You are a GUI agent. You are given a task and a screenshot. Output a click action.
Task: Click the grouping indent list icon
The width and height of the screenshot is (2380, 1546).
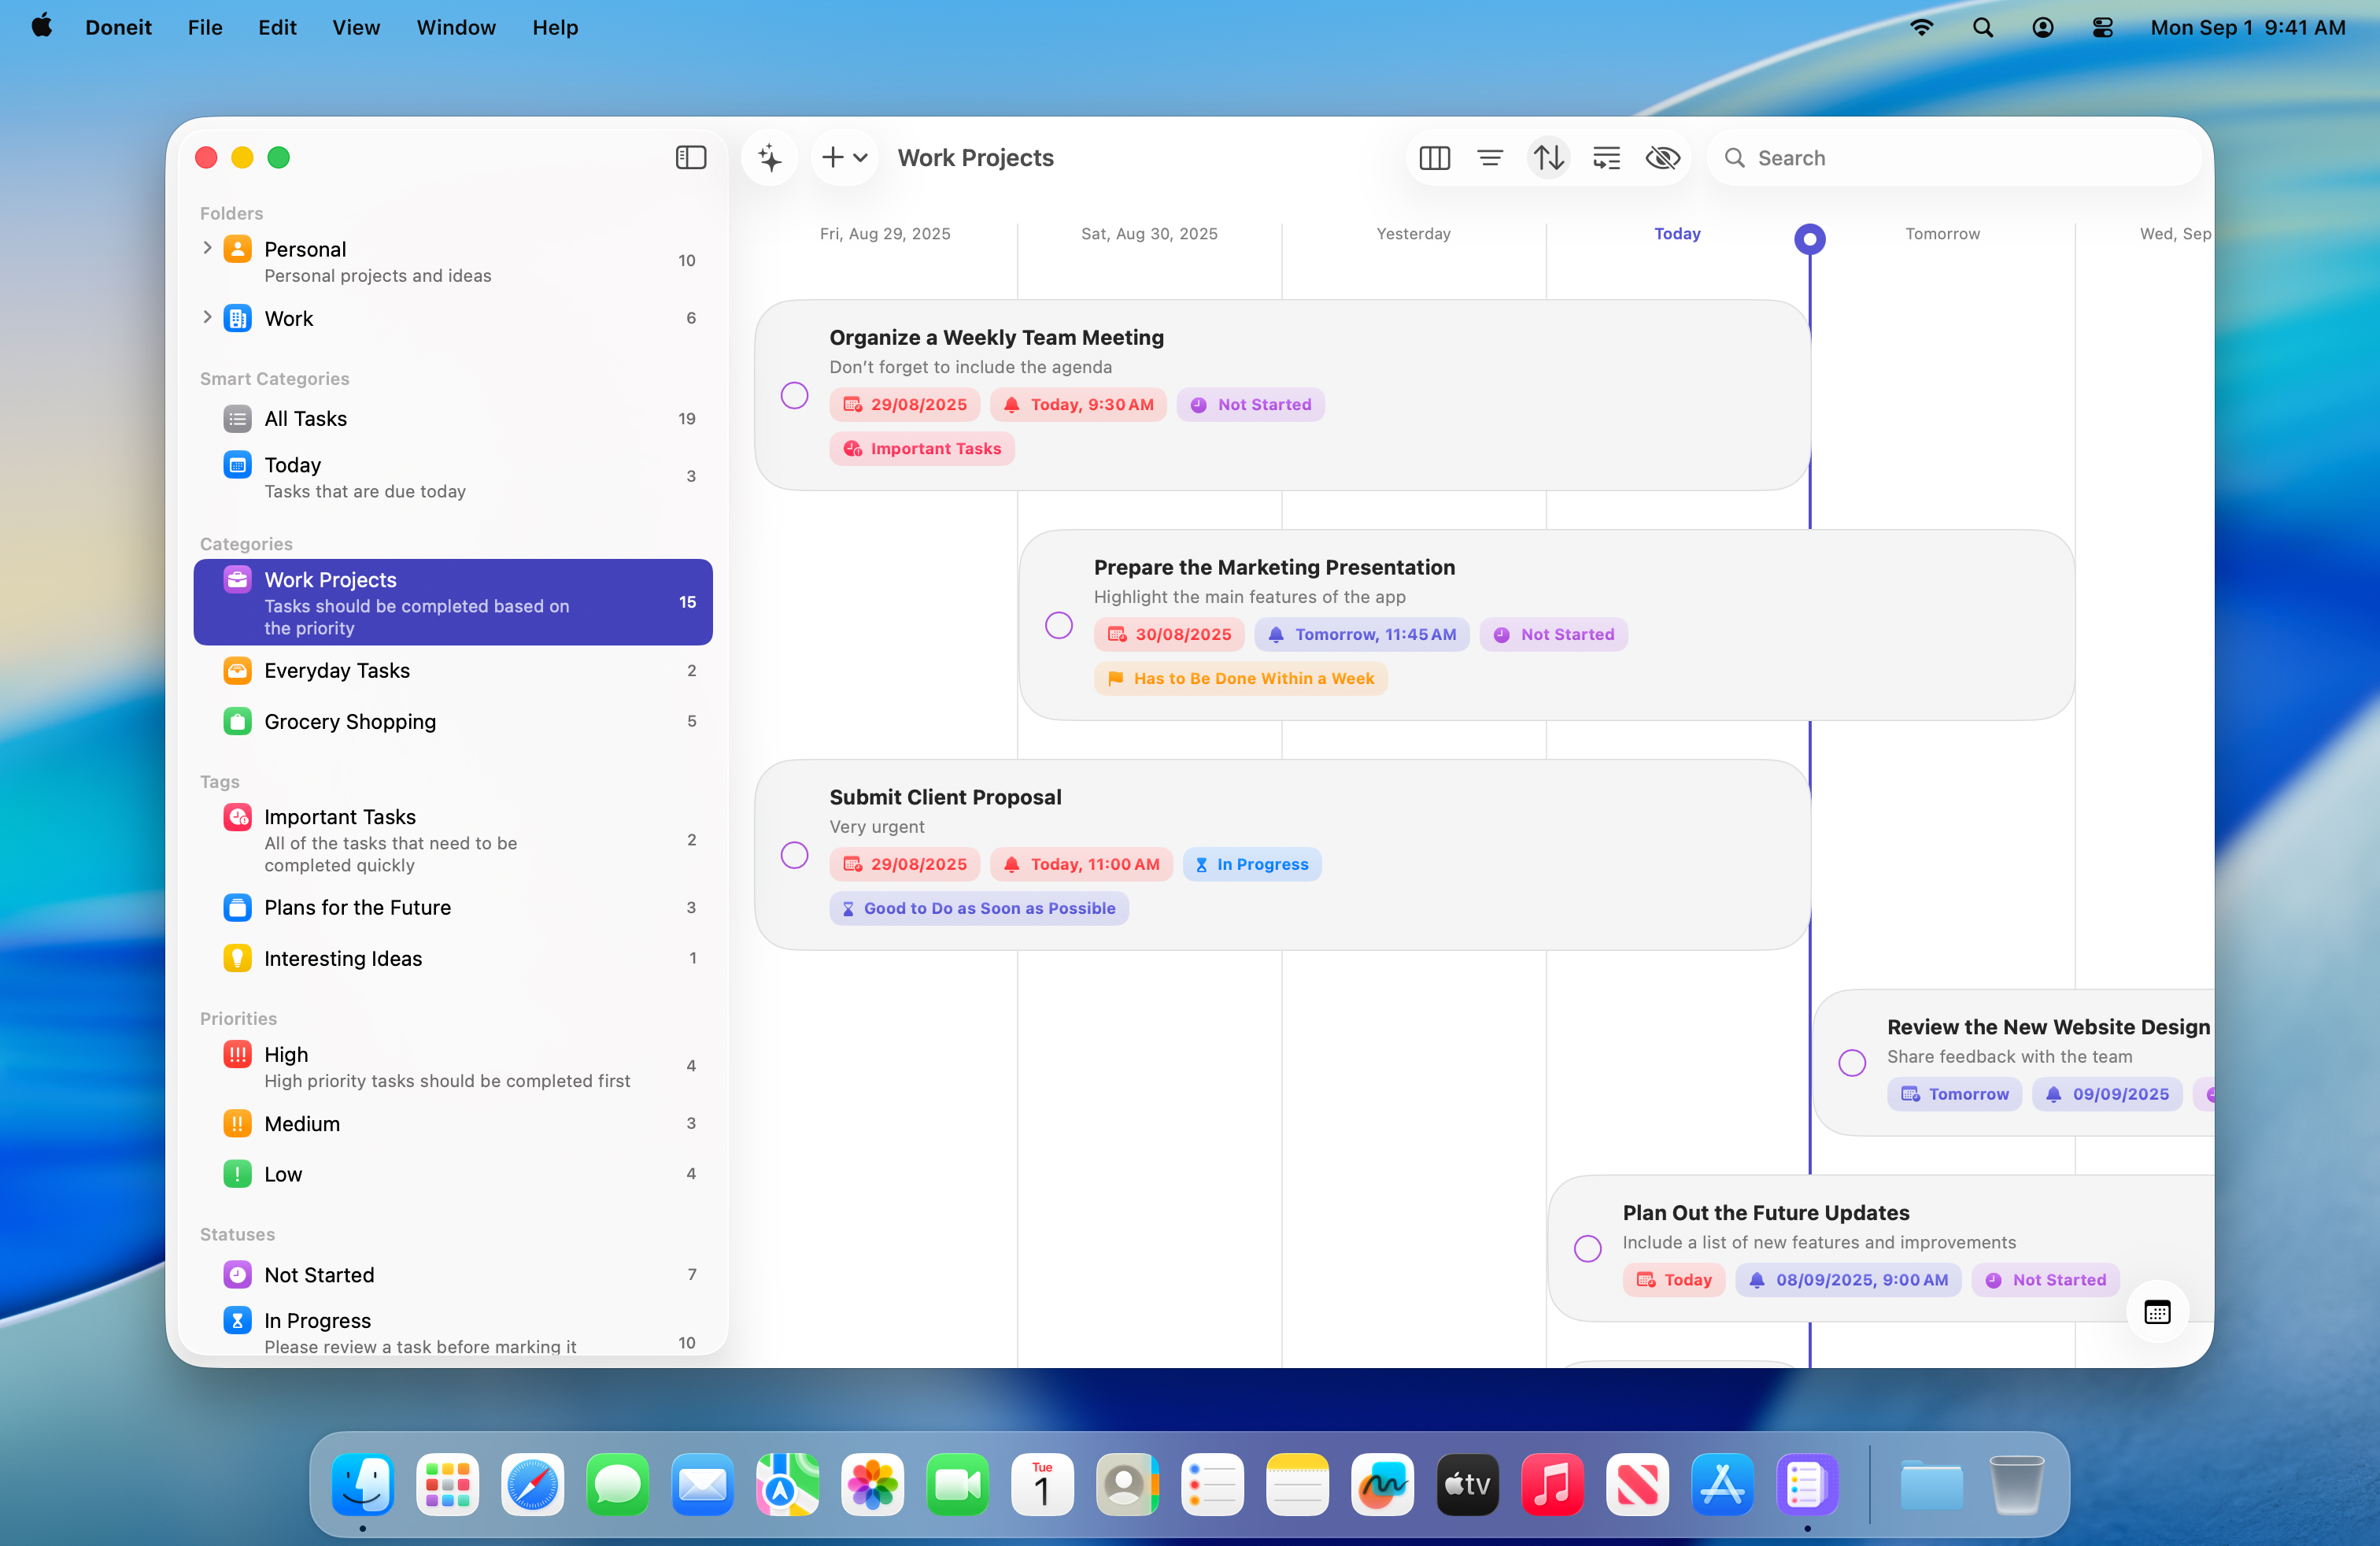pos(1606,158)
